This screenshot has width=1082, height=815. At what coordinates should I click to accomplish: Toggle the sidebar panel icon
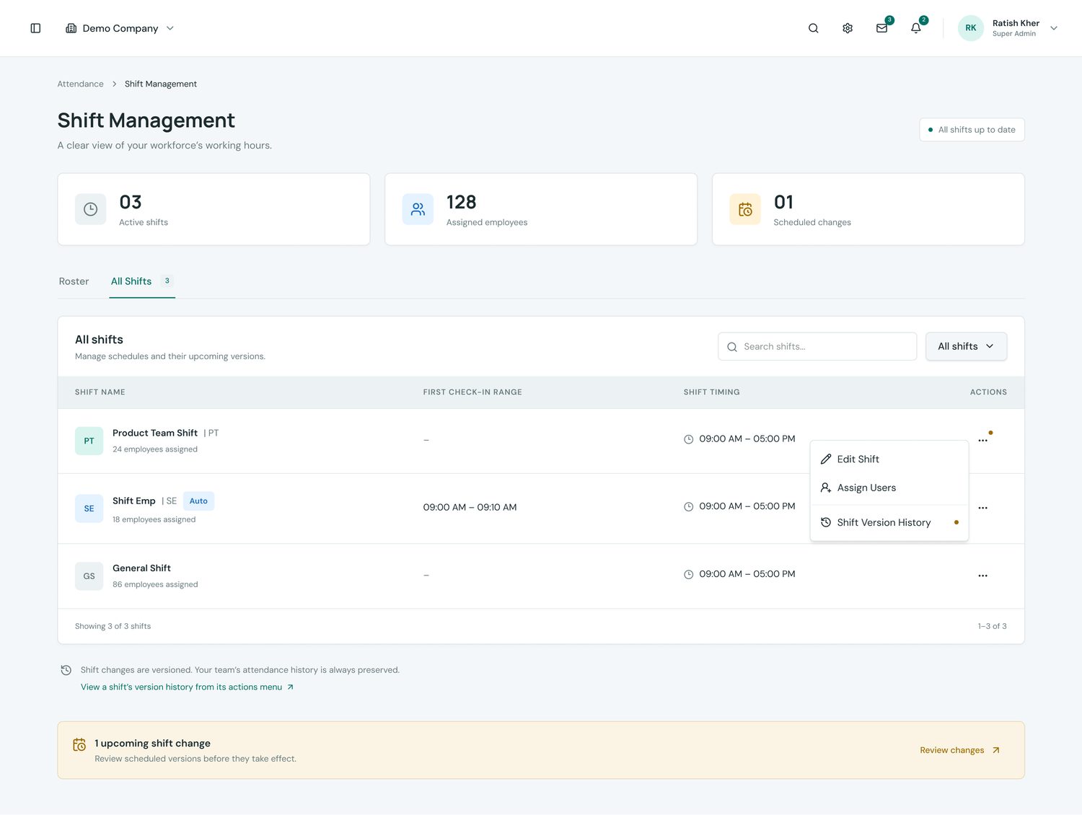click(35, 28)
